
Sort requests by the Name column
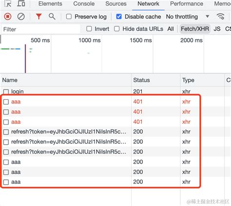(x=10, y=80)
